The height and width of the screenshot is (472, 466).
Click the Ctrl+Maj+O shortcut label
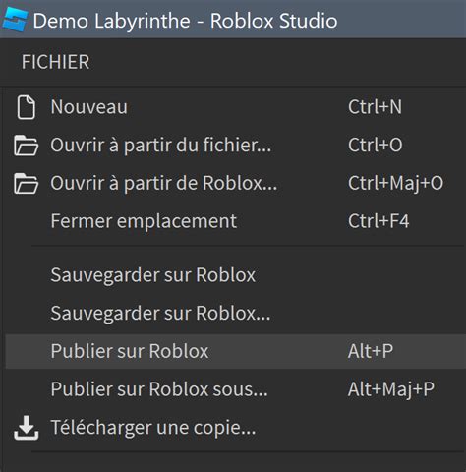(395, 183)
